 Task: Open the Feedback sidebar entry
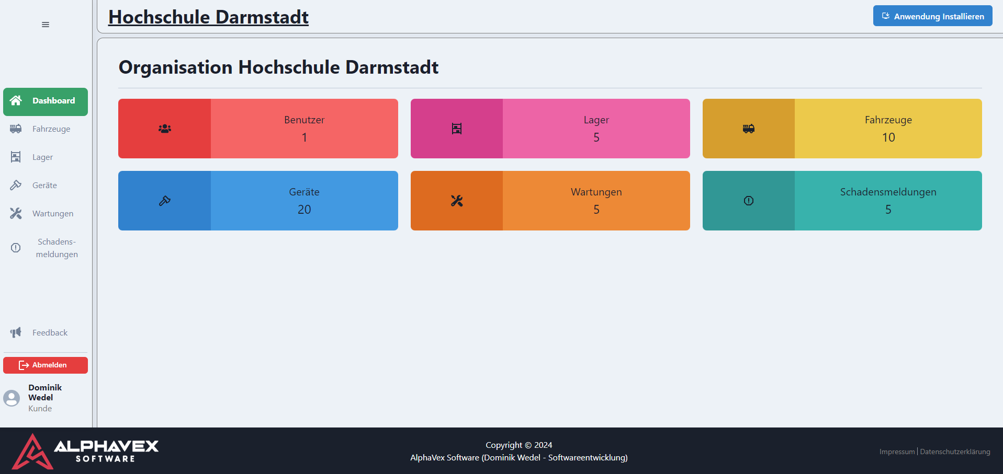[x=46, y=332]
